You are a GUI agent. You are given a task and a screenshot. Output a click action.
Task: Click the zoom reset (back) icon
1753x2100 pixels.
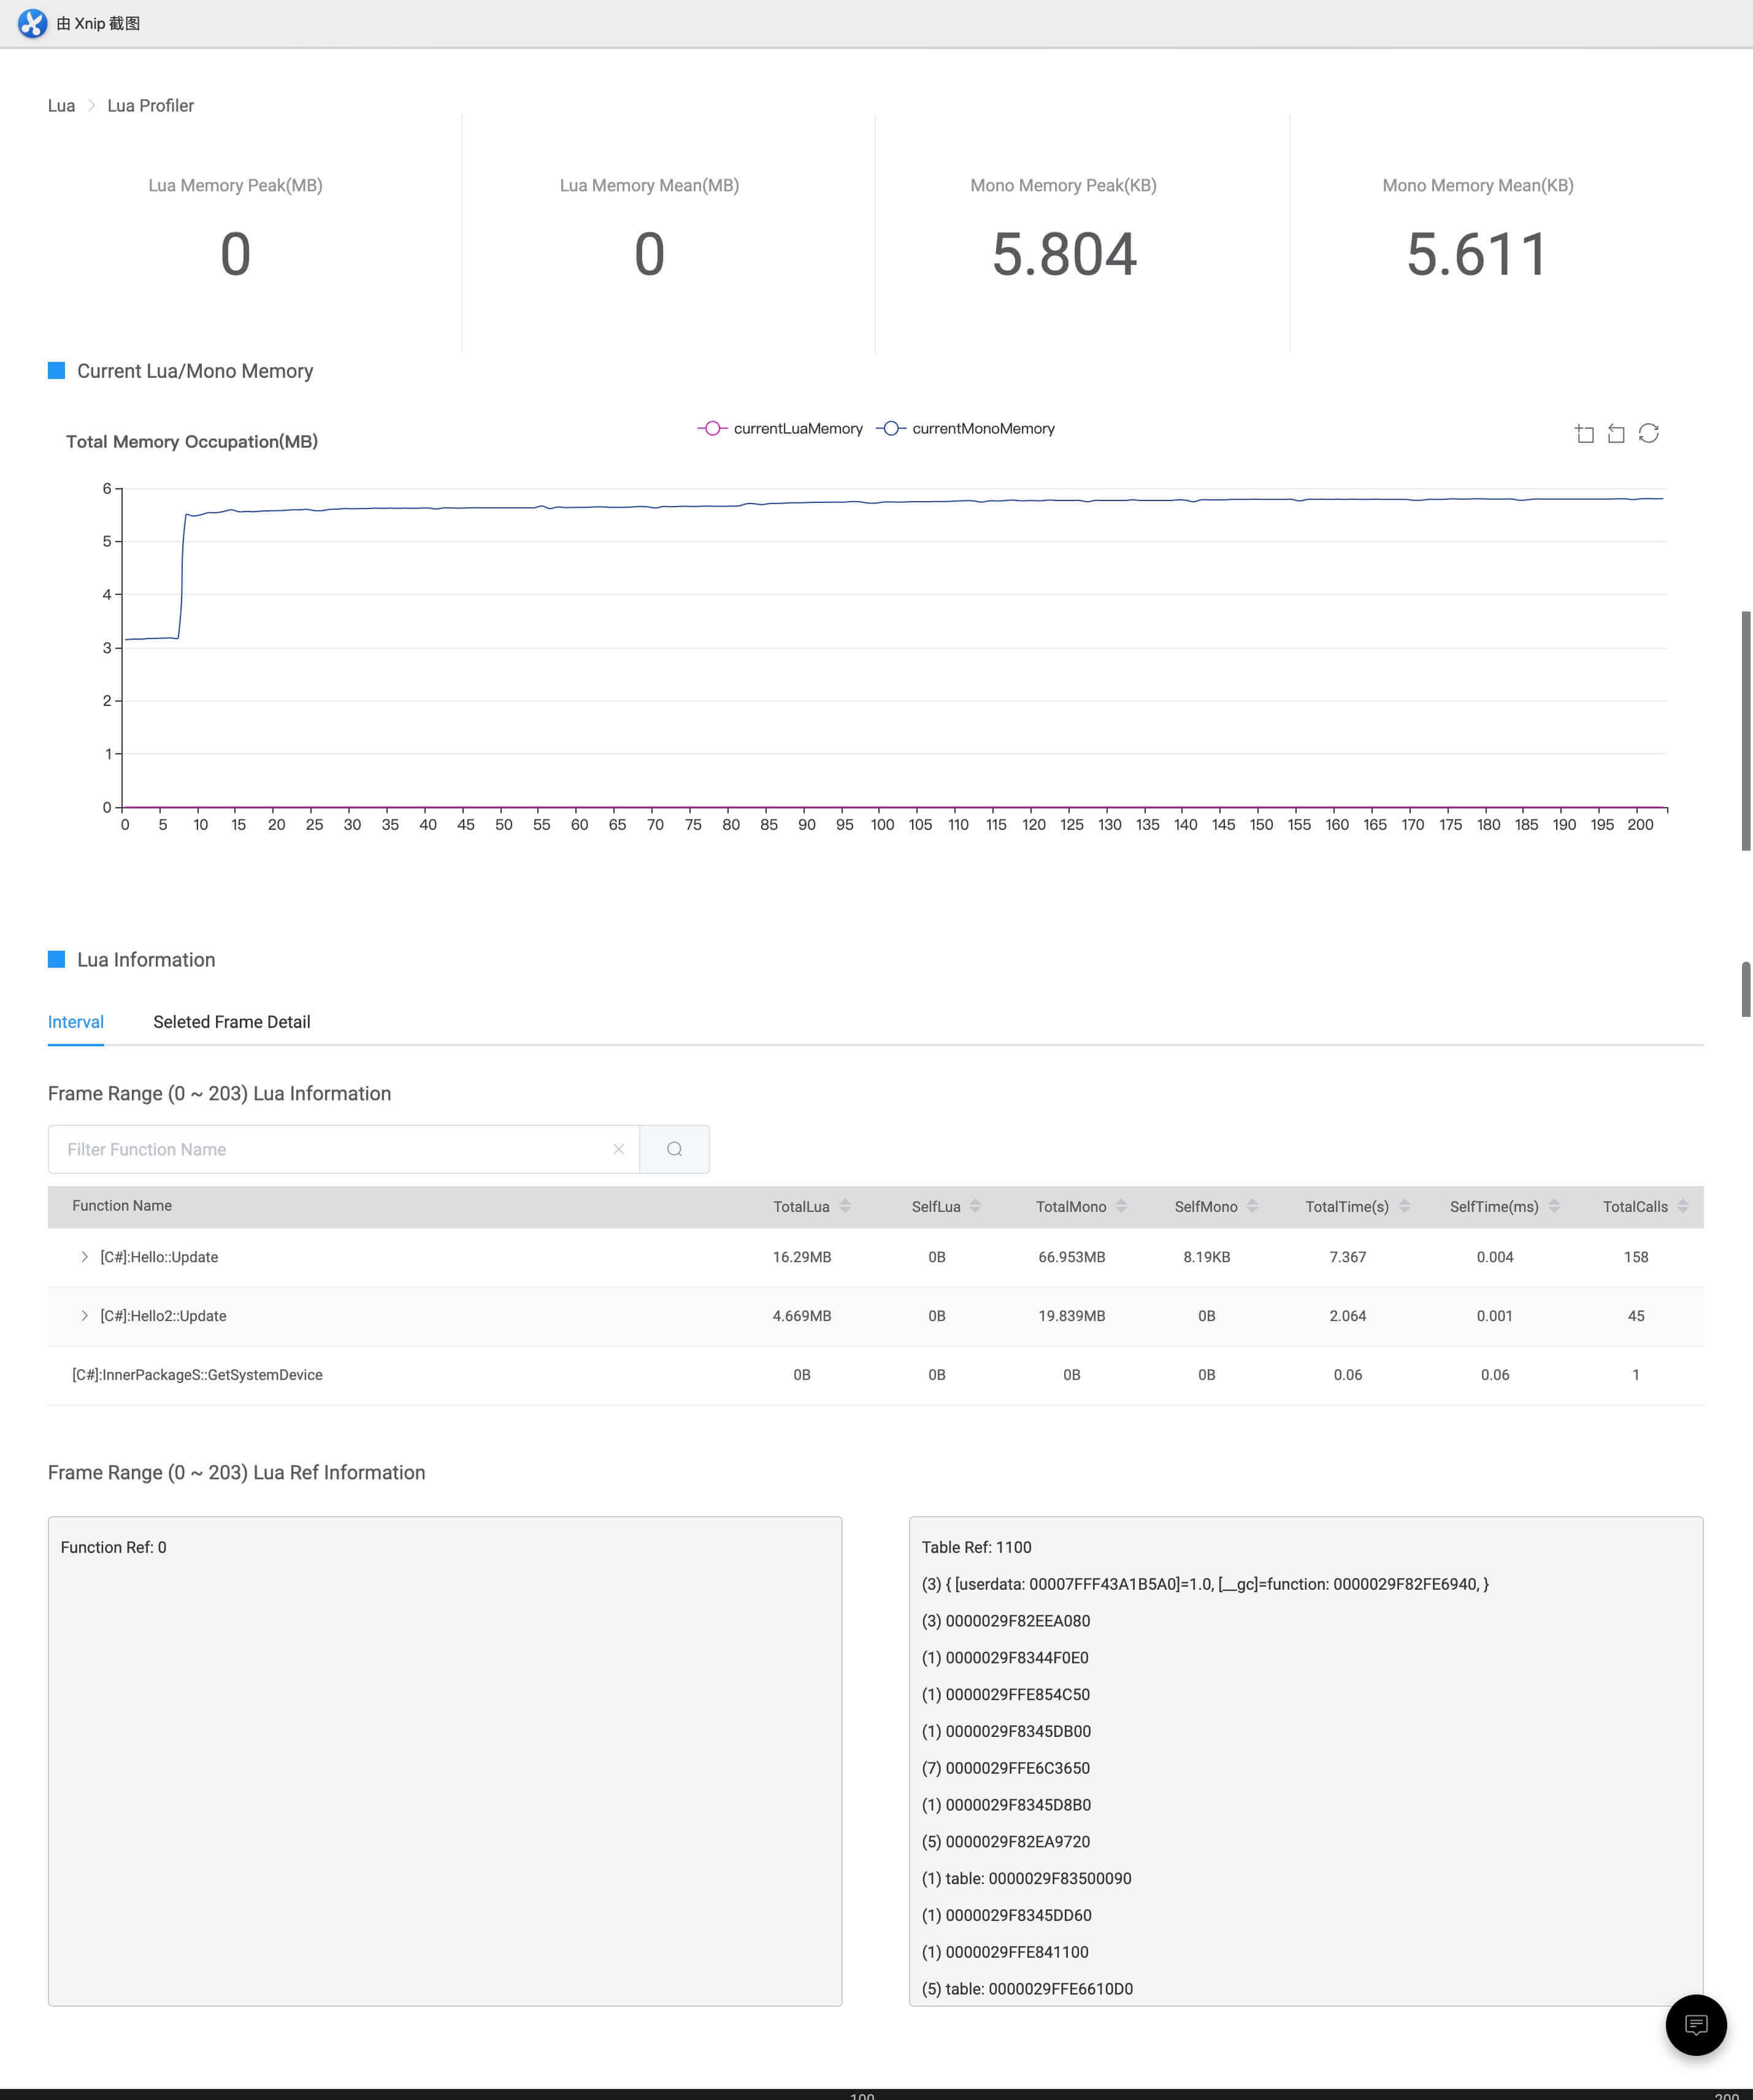(x=1616, y=433)
